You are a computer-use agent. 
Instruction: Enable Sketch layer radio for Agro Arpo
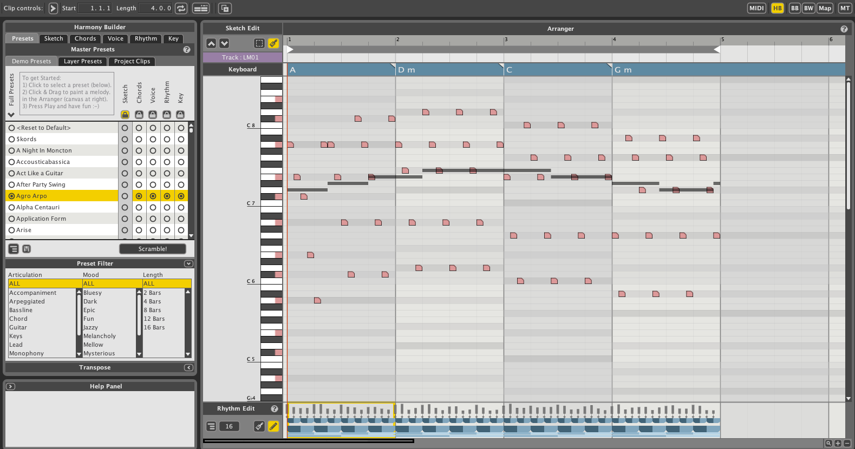click(125, 196)
